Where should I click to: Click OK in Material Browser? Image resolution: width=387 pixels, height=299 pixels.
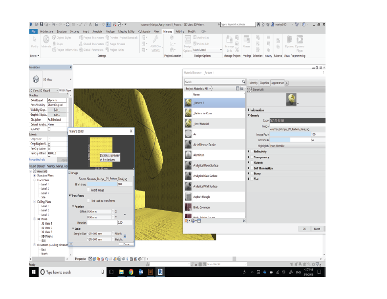304,229
